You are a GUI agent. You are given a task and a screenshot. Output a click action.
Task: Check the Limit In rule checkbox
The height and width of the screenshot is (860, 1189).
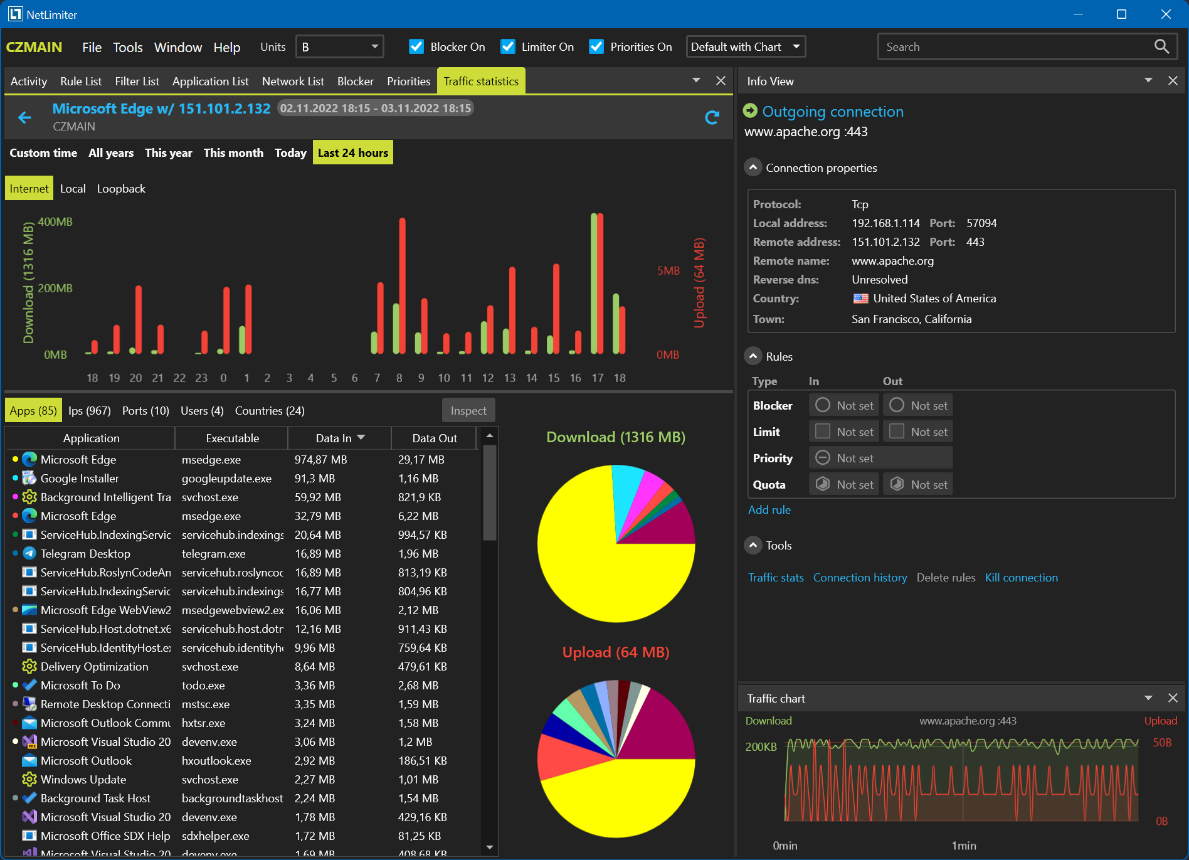[823, 432]
